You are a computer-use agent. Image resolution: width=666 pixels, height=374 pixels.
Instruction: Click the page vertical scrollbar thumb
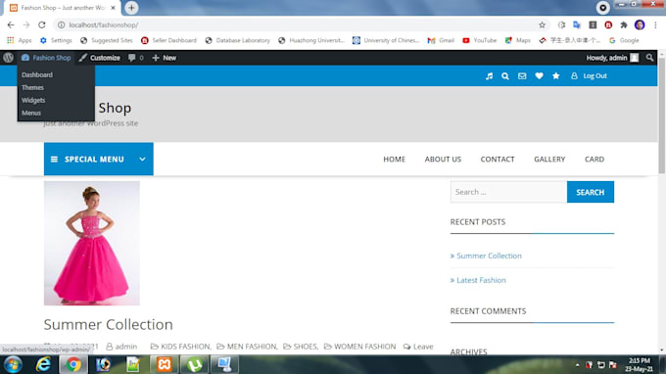(661, 117)
